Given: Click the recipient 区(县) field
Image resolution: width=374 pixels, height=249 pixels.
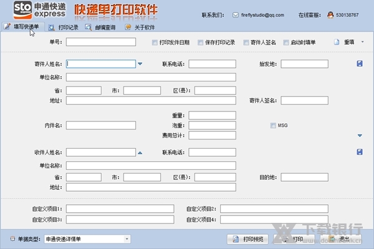Looking at the screenshot, I should point(215,177).
